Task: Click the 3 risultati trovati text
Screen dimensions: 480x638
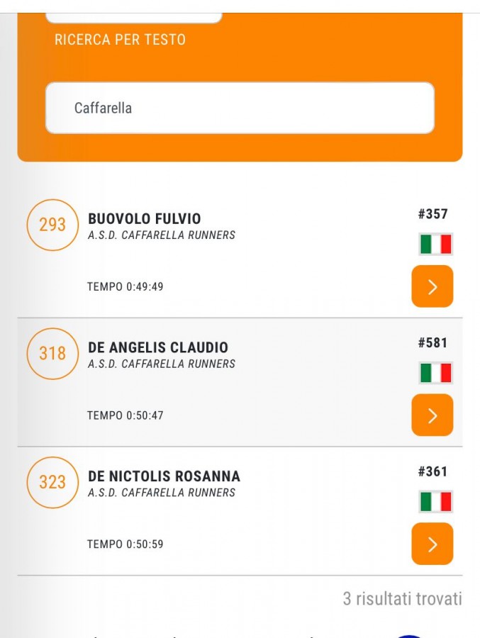Action: click(x=402, y=598)
